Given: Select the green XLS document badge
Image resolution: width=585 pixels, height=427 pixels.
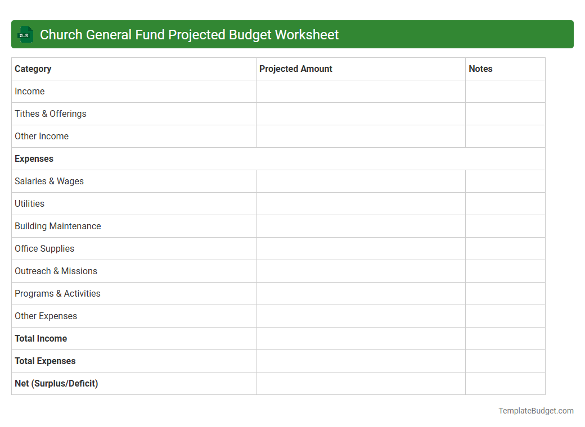Looking at the screenshot, I should 25,34.
